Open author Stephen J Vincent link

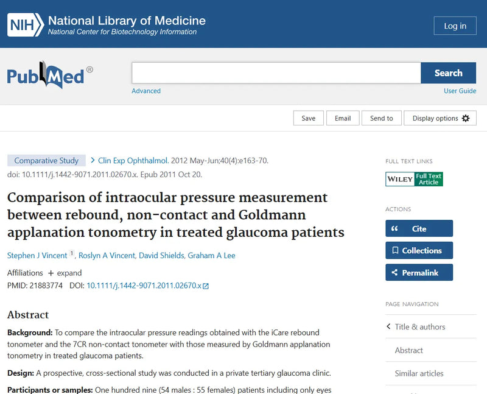click(37, 255)
